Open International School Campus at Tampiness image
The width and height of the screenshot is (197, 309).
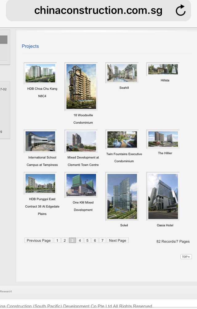pyautogui.click(x=40, y=142)
